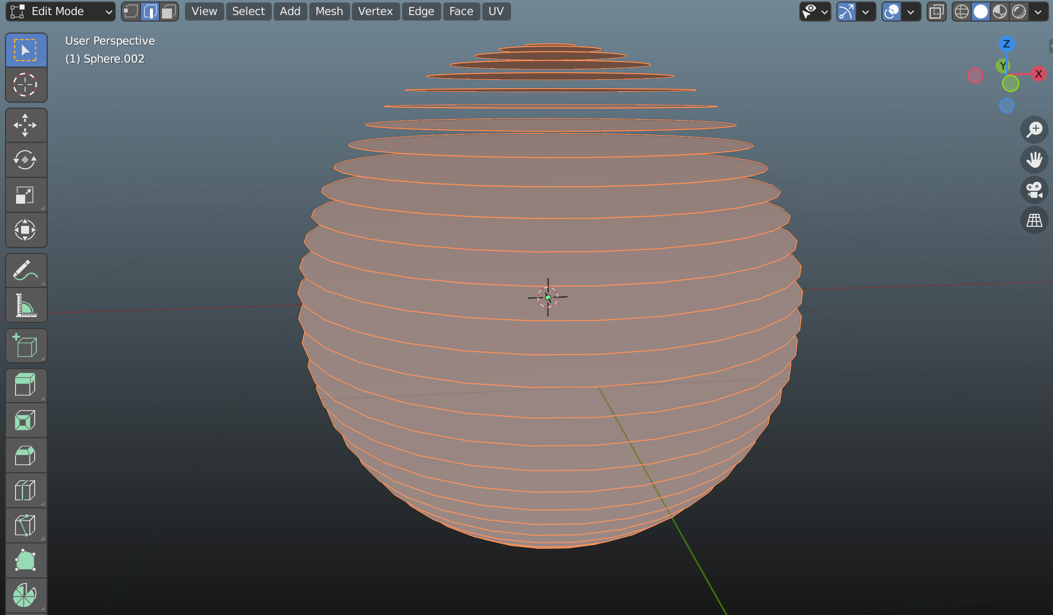Toggle camera view button
This screenshot has width=1053, height=615.
point(1034,190)
